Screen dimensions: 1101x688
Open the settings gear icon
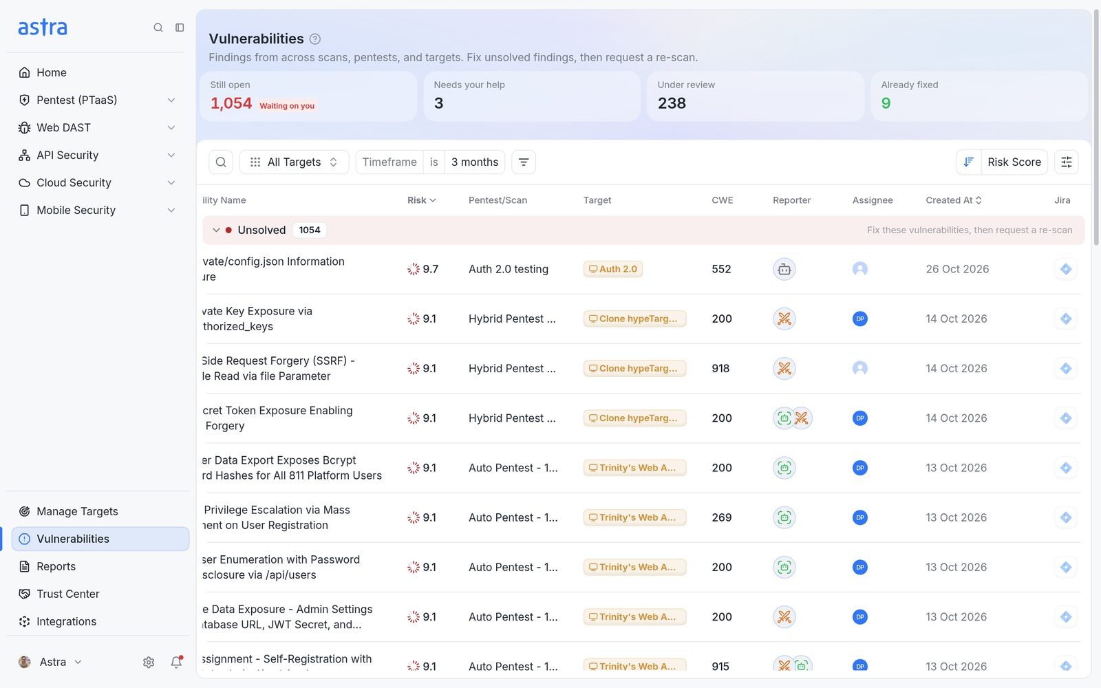point(149,662)
